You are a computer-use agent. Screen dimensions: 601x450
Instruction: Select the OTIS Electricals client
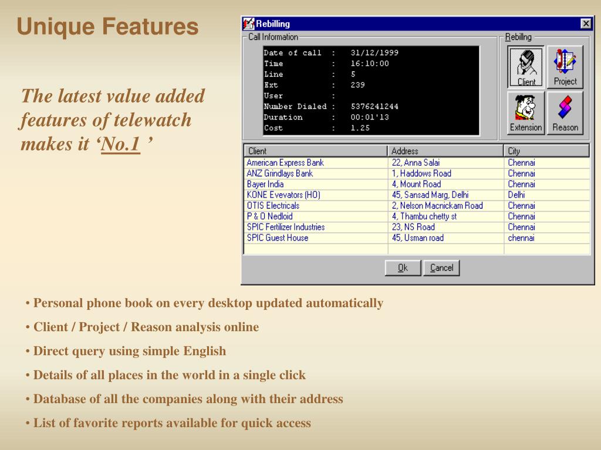(x=273, y=206)
